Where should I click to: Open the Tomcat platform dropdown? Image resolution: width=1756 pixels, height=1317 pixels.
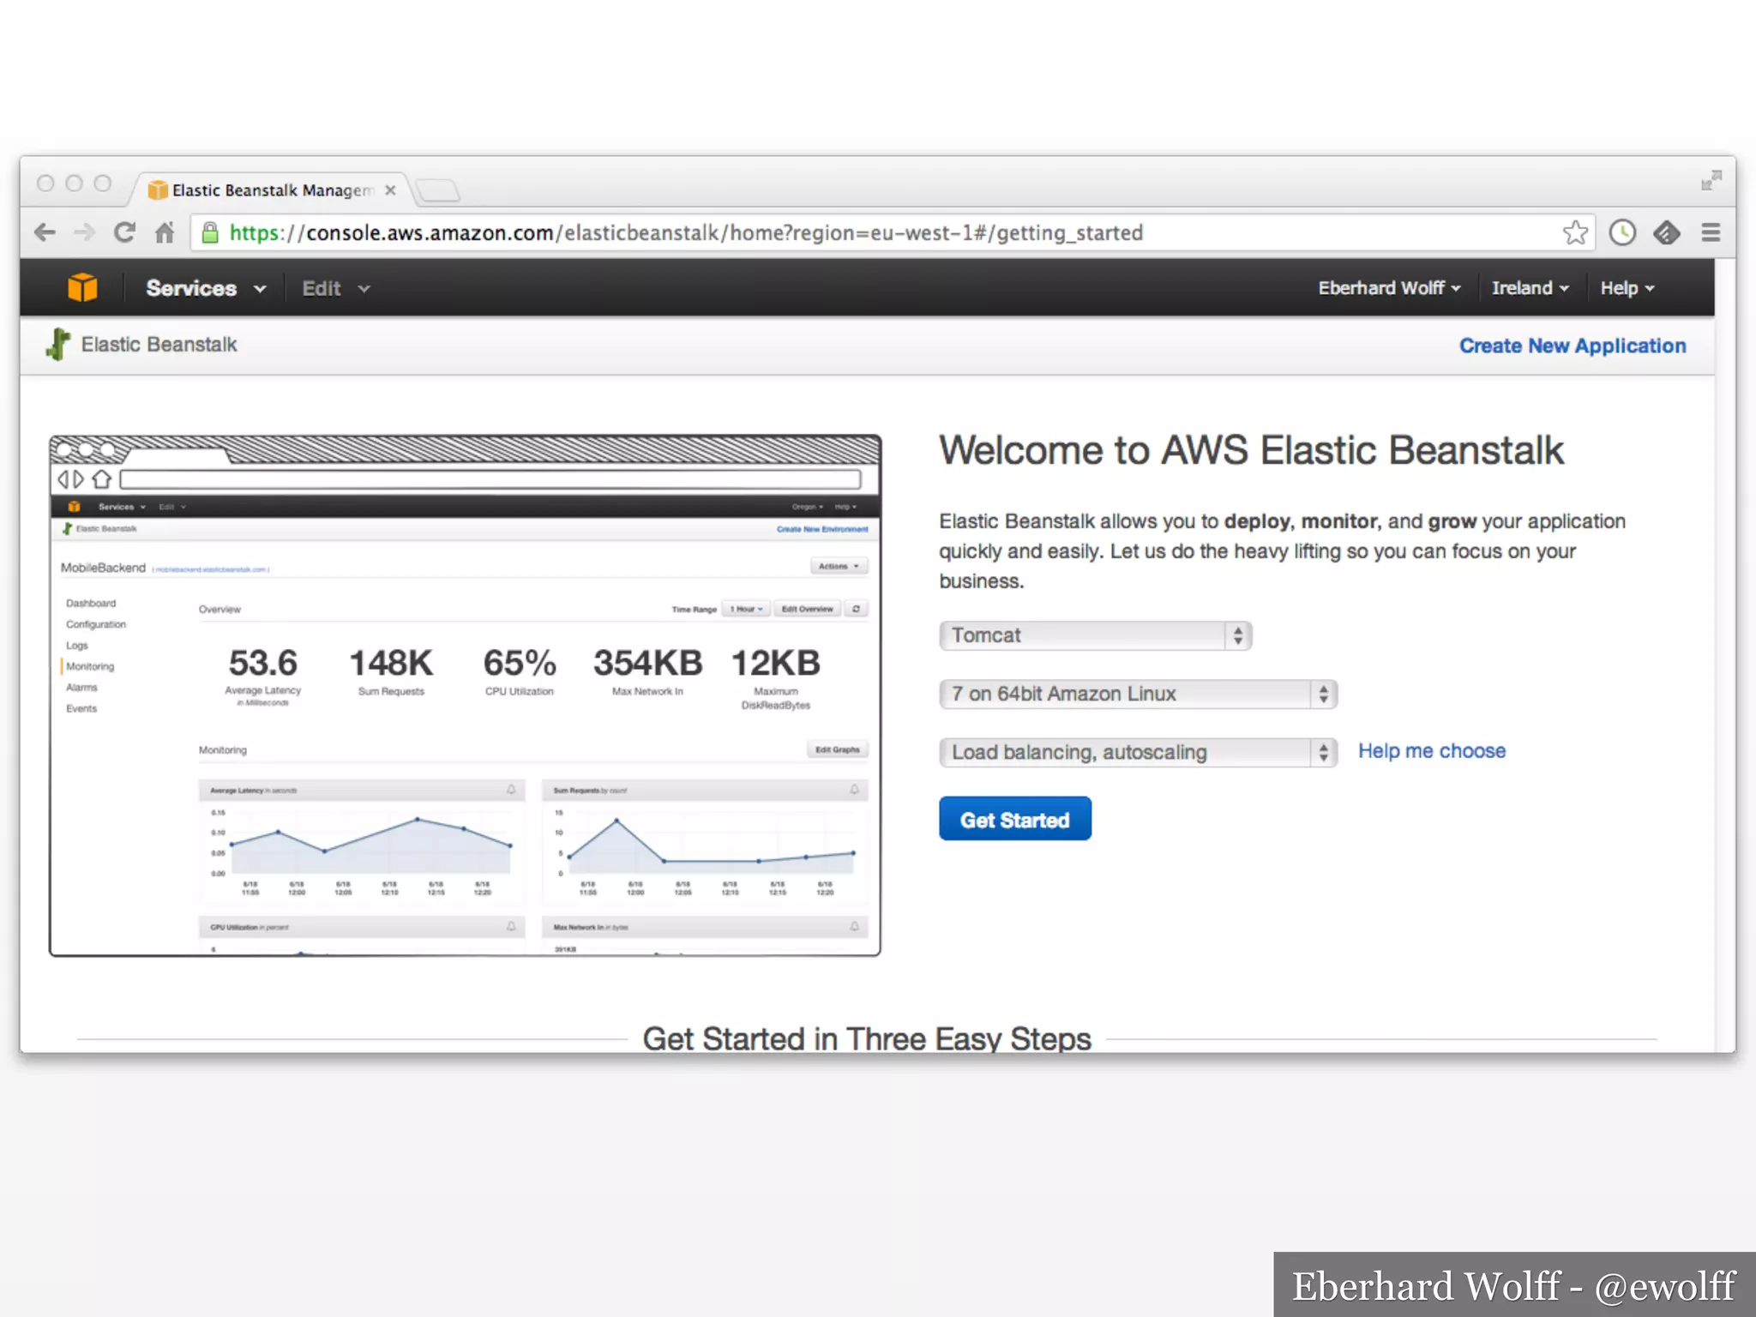tap(1095, 635)
